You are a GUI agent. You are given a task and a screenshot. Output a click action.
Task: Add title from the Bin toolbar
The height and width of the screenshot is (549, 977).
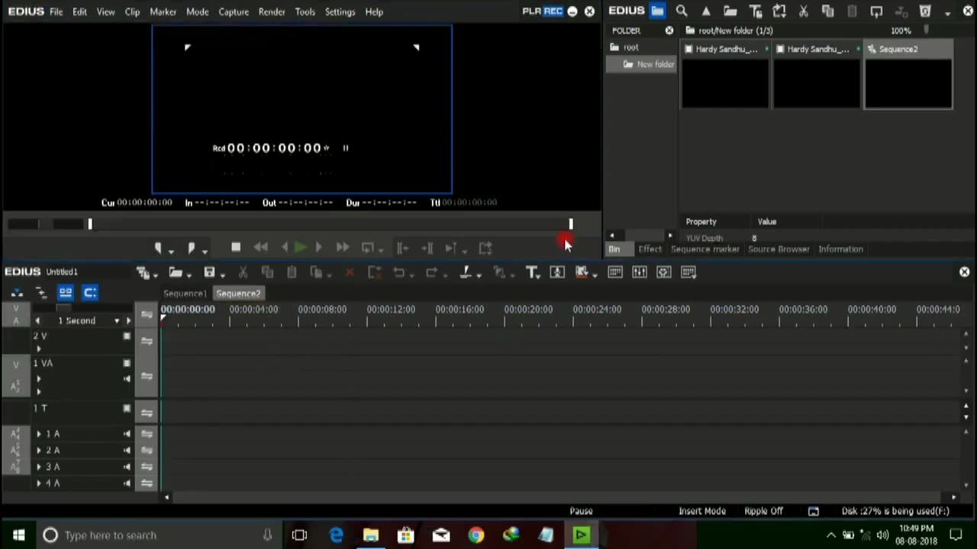point(755,11)
